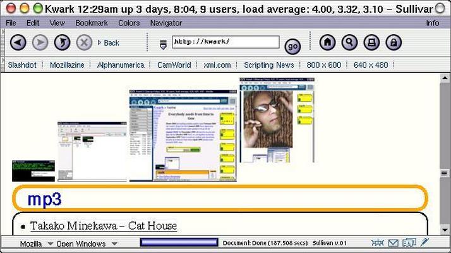Open the Info menu
451x253 pixels.
coord(432,23)
